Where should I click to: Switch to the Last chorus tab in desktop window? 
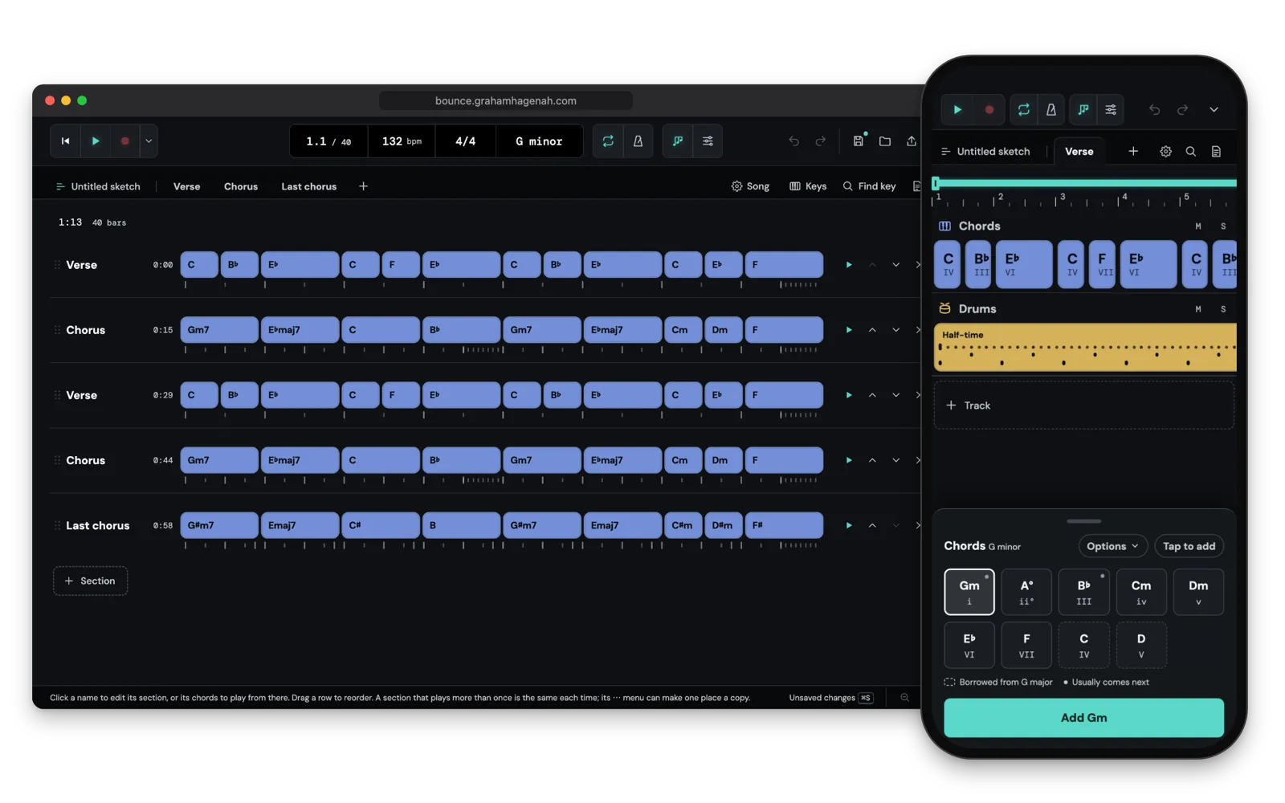pyautogui.click(x=308, y=186)
